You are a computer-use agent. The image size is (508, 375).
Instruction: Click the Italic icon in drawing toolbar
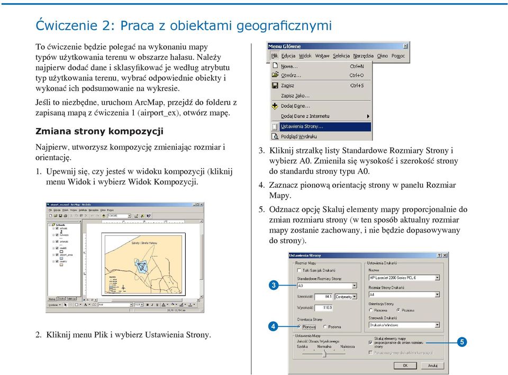(152, 305)
